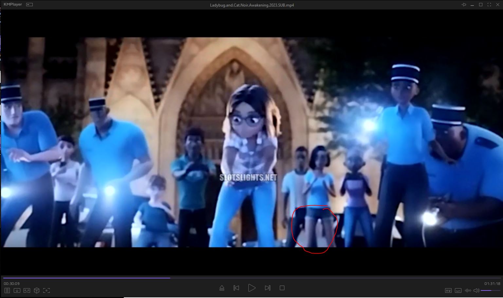503x298 pixels.
Task: Click the 3D cube icon
Action: (x=37, y=290)
